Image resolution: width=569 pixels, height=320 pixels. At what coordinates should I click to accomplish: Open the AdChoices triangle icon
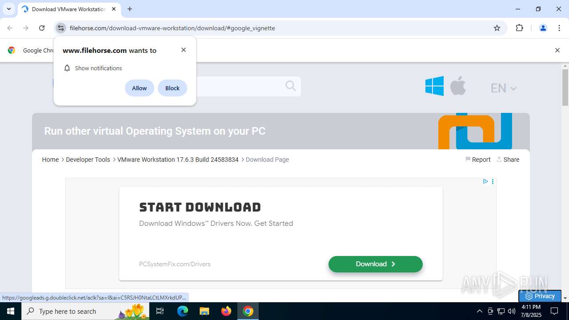[485, 181]
